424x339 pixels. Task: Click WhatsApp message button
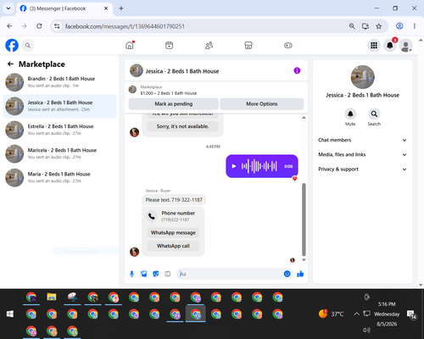(173, 233)
